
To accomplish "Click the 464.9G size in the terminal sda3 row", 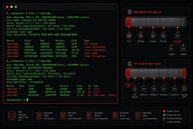I will click(76, 50).
